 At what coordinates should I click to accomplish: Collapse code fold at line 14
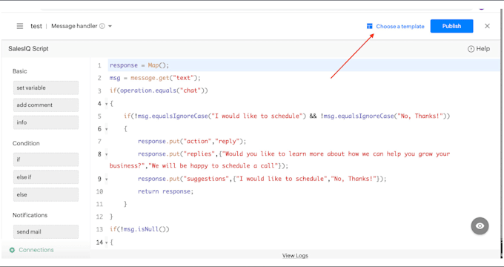coord(107,243)
